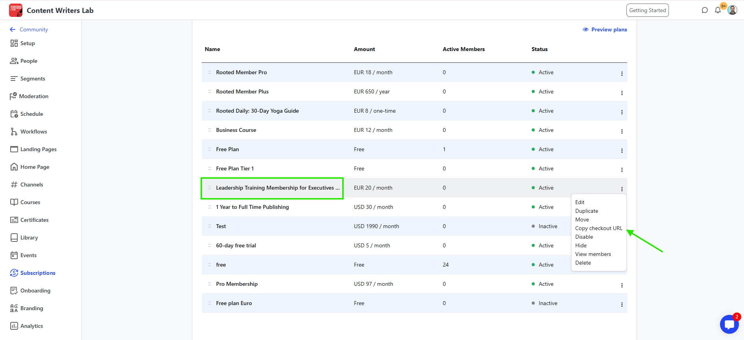Open the Analytics section label
Screen dimensions: 744x340
(x=31, y=326)
